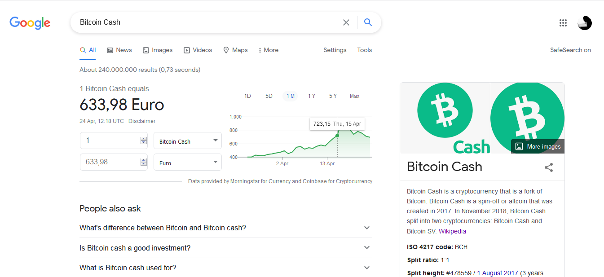The height and width of the screenshot is (277, 604).
Task: Open the Wikipedia link
Action: [452, 231]
